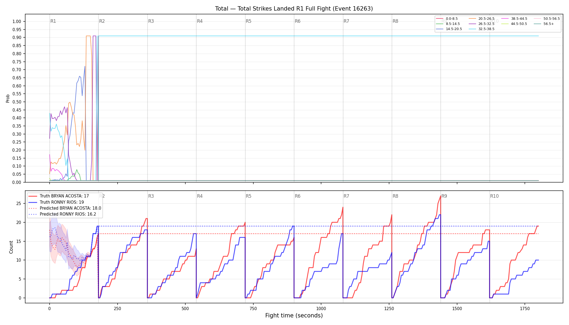
Task: Click the '1750' tick on the time axis
Action: click(525, 308)
